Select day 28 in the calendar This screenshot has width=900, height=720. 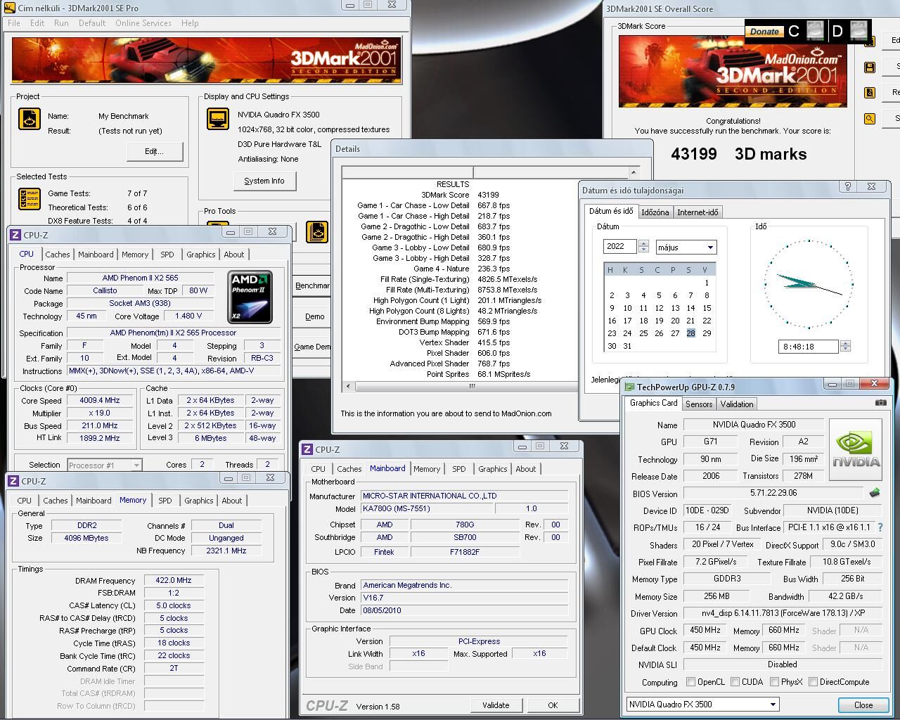pos(690,333)
